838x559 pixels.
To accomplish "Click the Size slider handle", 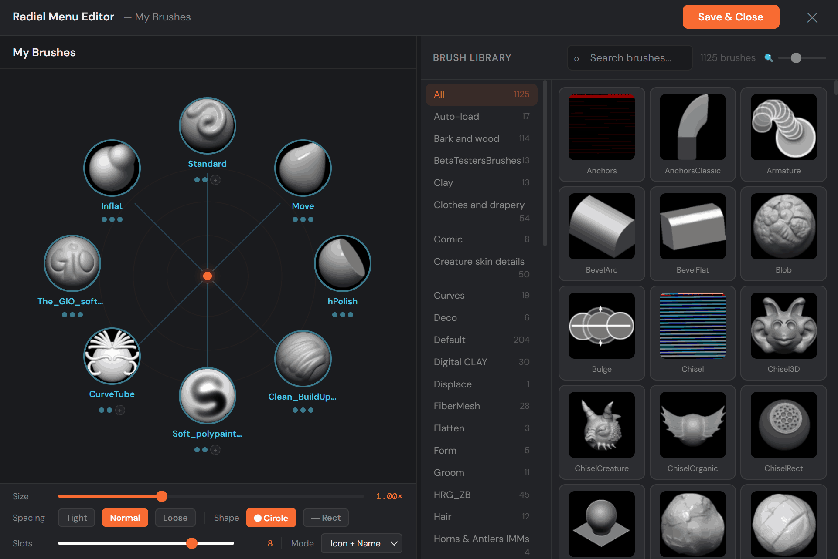I will (162, 496).
